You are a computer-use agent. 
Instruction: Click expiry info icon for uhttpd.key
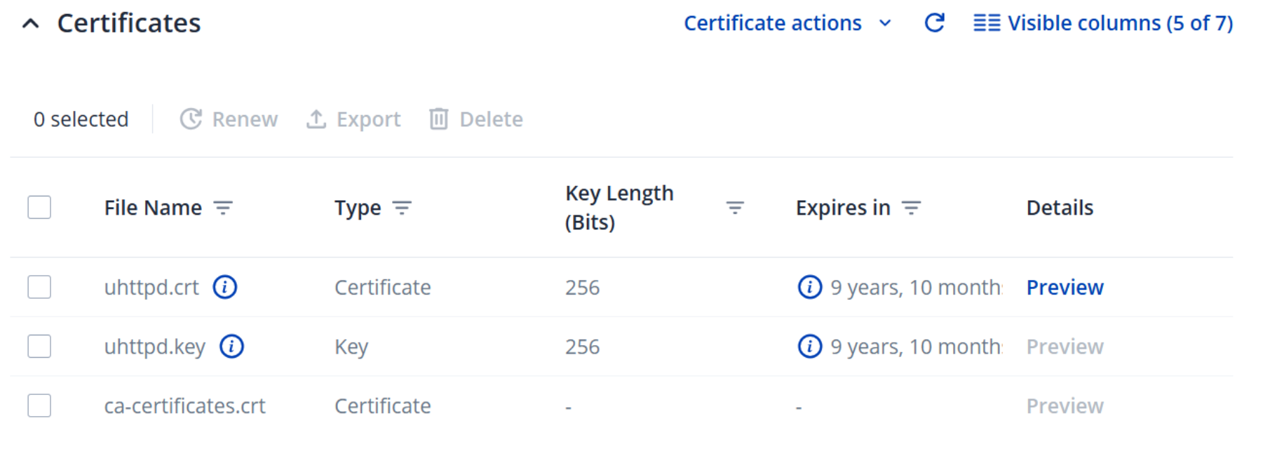pyautogui.click(x=809, y=347)
